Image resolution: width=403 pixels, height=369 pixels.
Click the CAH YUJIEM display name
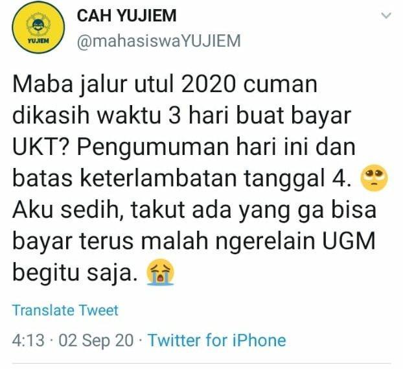coord(127,16)
